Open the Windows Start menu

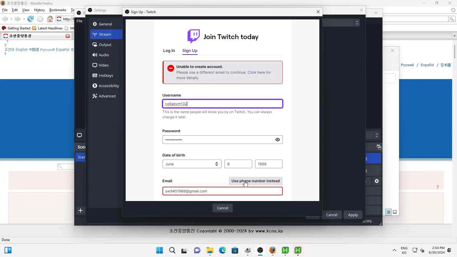click(x=159, y=250)
